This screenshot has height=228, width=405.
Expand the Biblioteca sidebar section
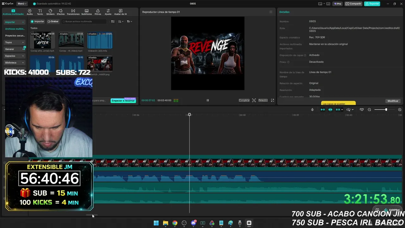pos(14,63)
